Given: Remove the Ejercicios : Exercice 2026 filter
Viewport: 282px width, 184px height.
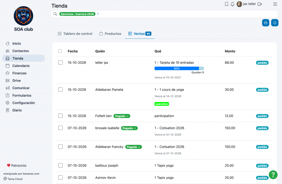Looking at the screenshot, I should [x=98, y=14].
